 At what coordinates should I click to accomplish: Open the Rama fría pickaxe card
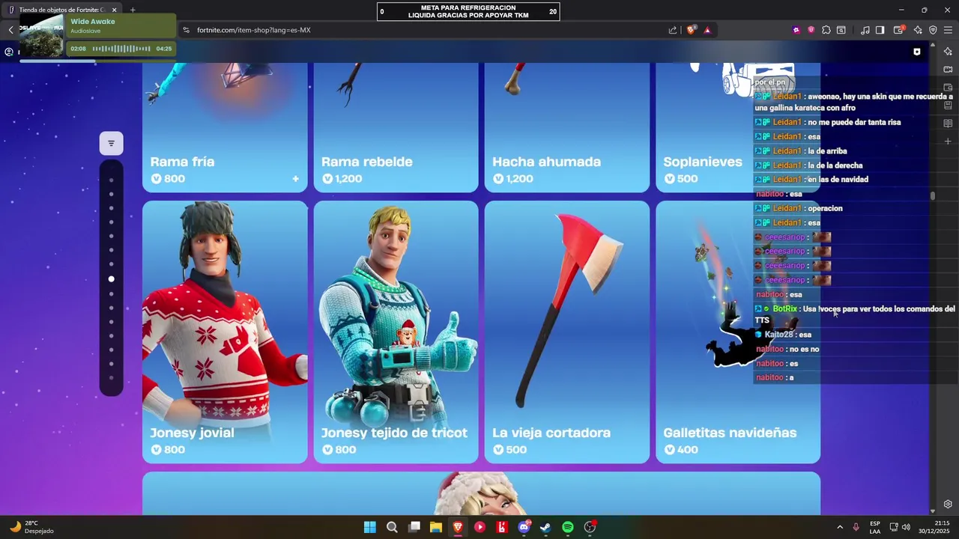(225, 127)
